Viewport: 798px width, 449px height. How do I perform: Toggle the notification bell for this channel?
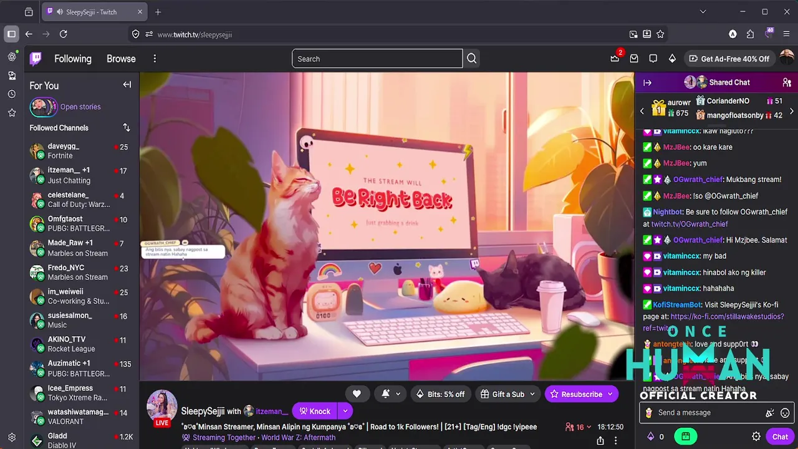click(x=385, y=394)
